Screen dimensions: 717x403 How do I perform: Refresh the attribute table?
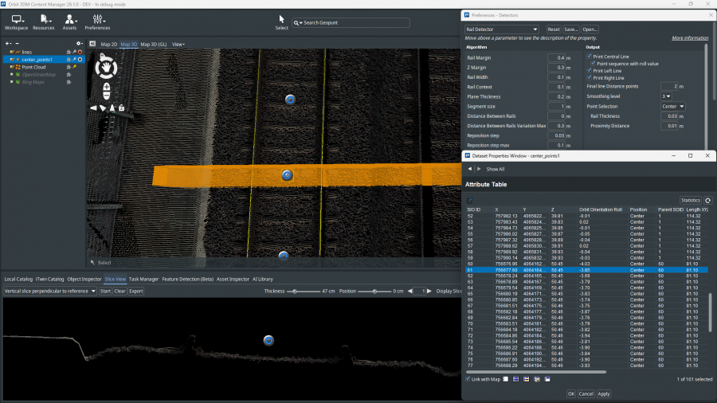(708, 200)
